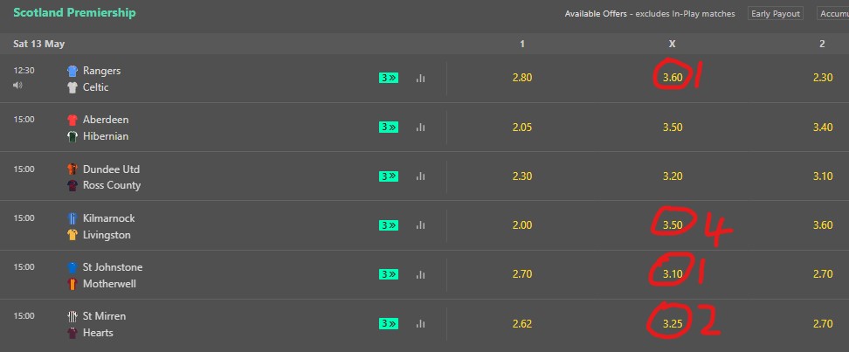Expand more markets badge for Dundee Utd match
Image resolution: width=849 pixels, height=352 pixels.
pyautogui.click(x=388, y=176)
